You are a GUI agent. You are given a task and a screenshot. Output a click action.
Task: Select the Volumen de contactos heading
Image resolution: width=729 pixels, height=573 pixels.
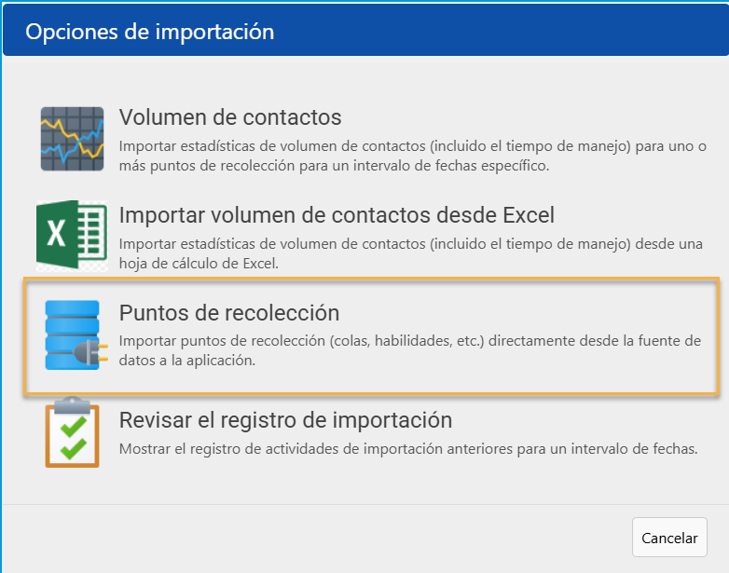click(230, 117)
